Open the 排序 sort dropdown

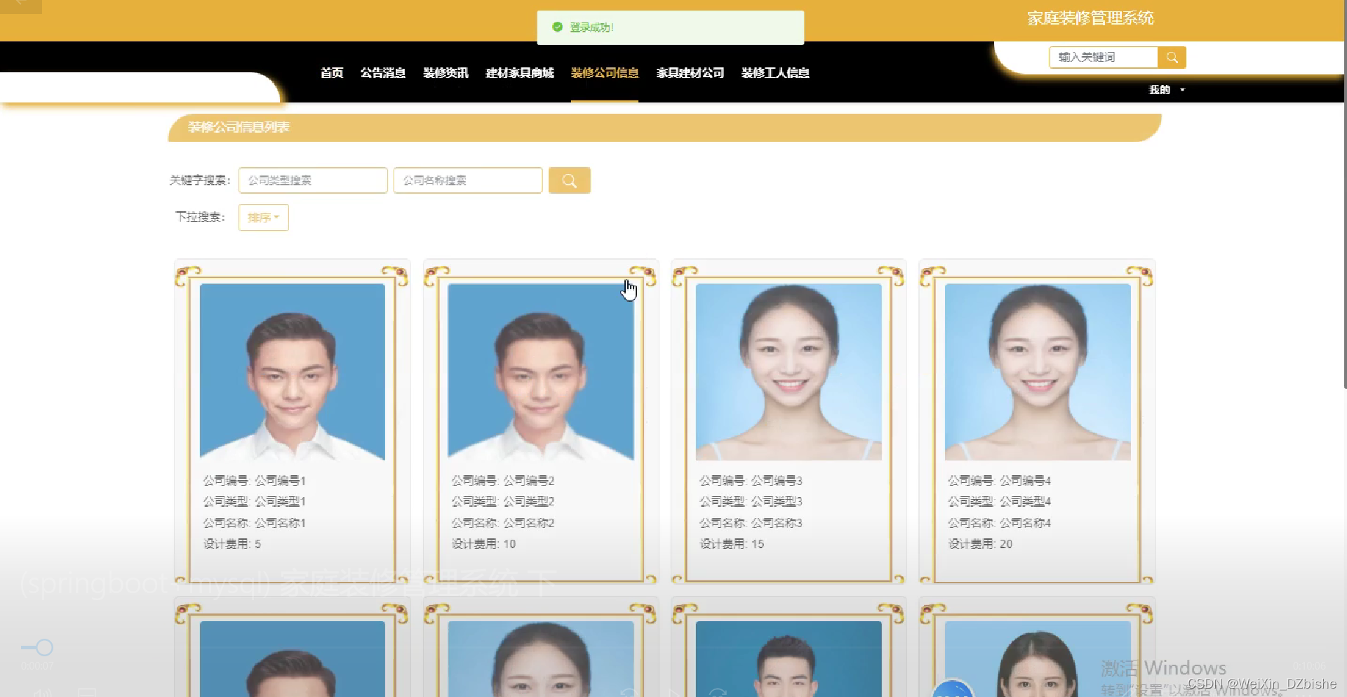coord(263,218)
